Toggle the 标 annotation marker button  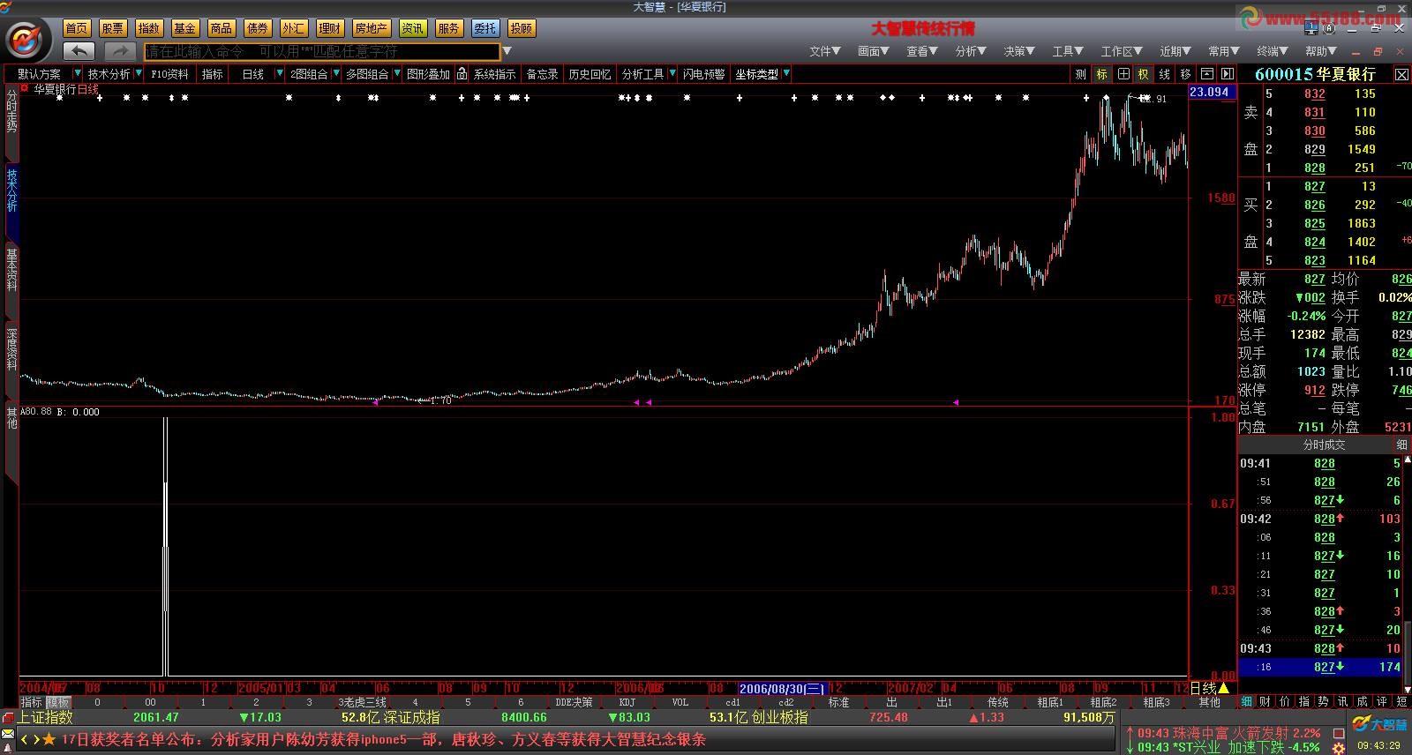pos(1101,74)
